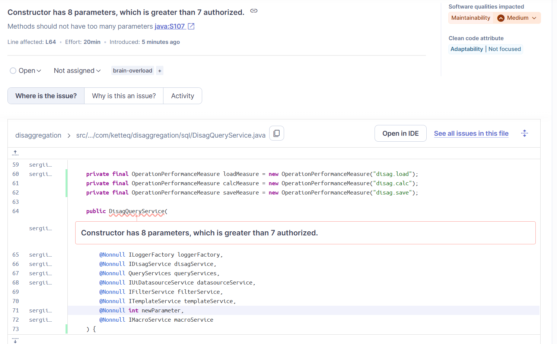Click expand all lines icon
The height and width of the screenshot is (344, 557).
pyautogui.click(x=525, y=133)
